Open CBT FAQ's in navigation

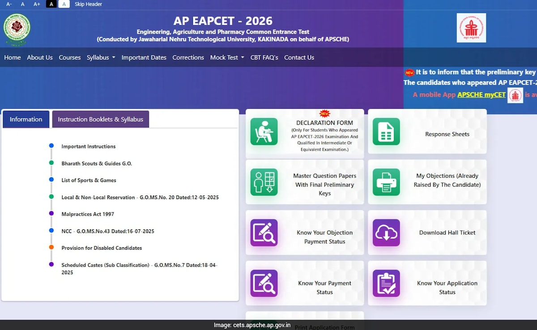tap(264, 57)
